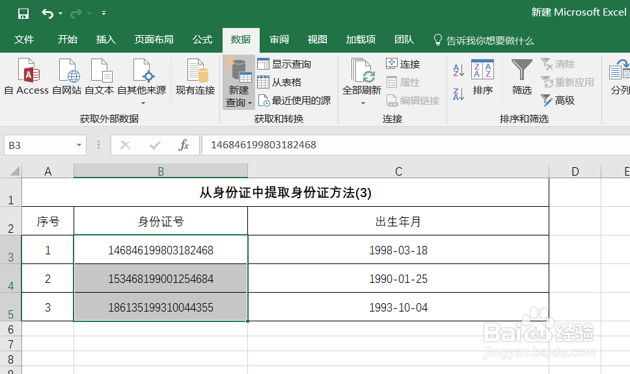Select row 3 header
Image resolution: width=630 pixels, height=374 pixels.
coord(10,250)
